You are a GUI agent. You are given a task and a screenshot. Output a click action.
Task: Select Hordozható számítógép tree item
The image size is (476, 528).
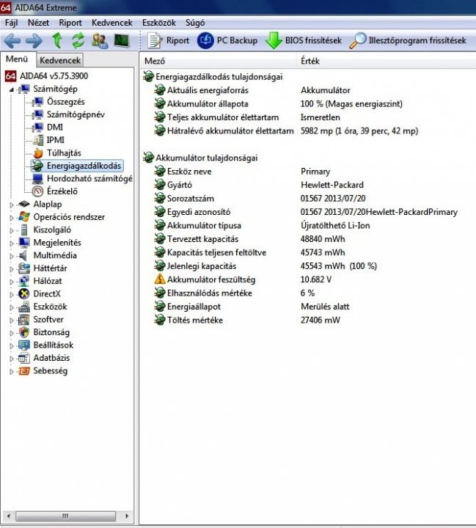point(89,178)
